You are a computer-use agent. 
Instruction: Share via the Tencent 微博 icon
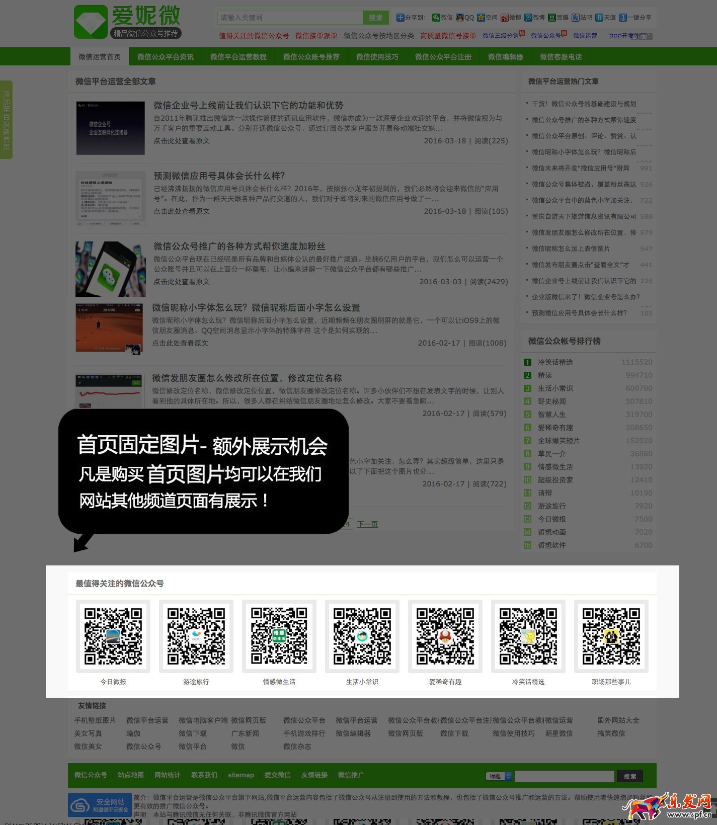point(528,18)
